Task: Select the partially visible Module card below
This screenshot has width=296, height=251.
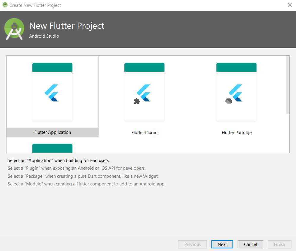Action: pos(52,147)
